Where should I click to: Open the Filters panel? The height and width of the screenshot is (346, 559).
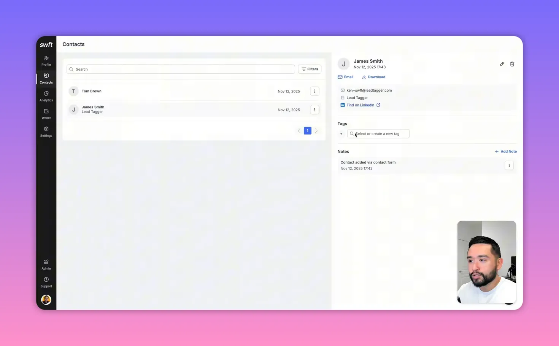point(310,69)
